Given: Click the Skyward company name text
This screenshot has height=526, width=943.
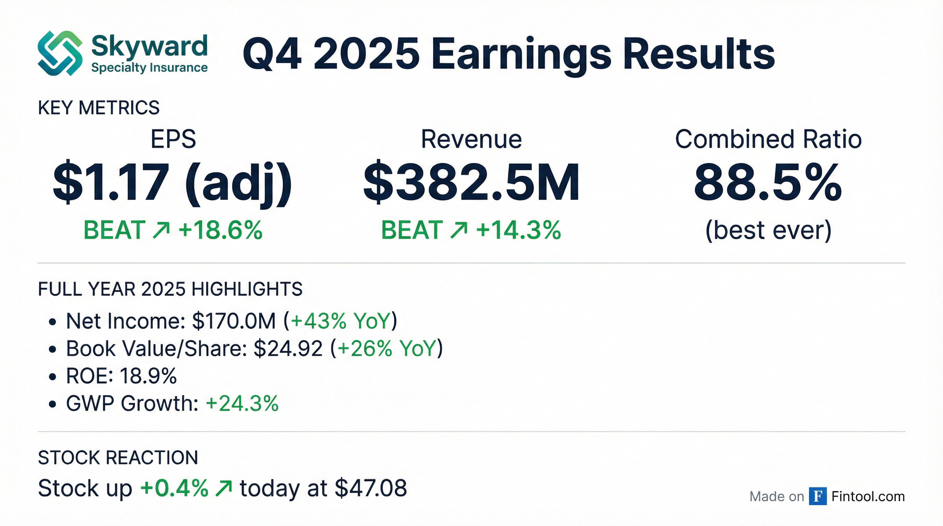Looking at the screenshot, I should point(149,47).
